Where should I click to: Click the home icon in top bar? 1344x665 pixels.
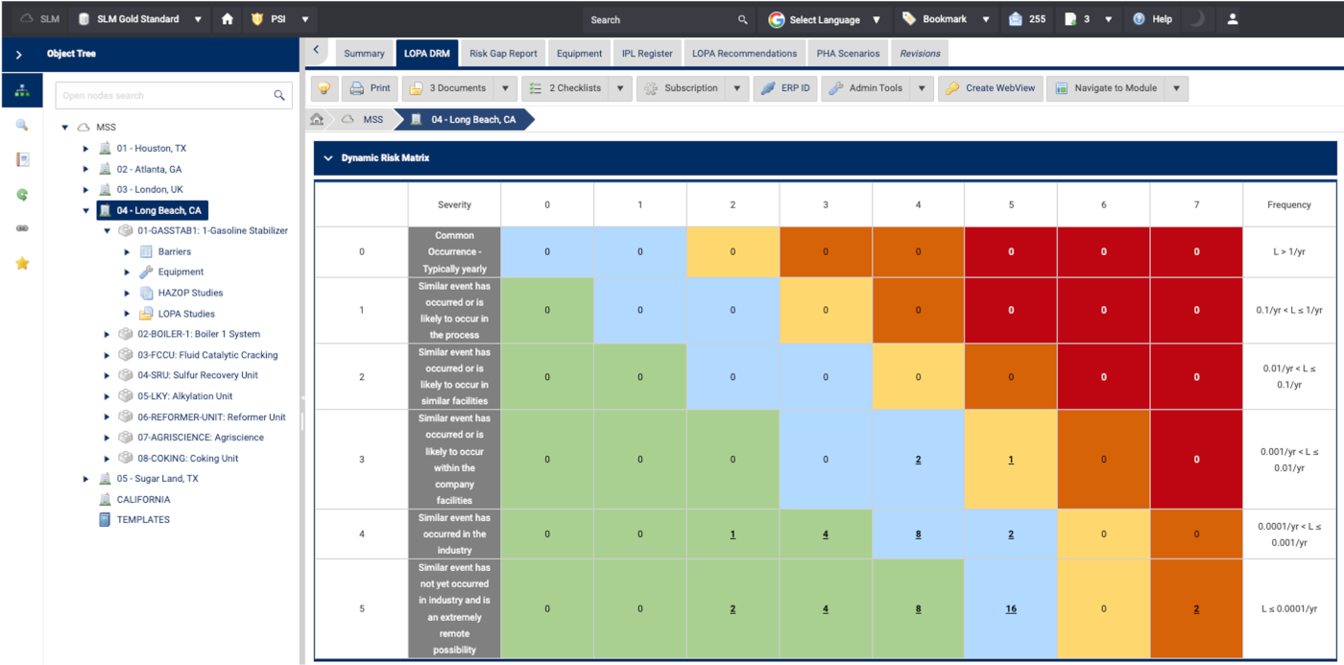pos(228,19)
